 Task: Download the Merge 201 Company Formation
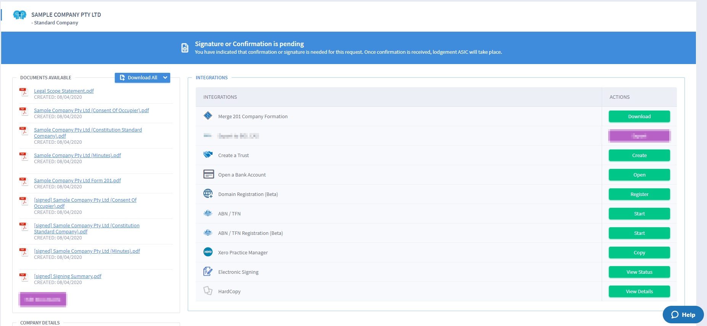639,117
